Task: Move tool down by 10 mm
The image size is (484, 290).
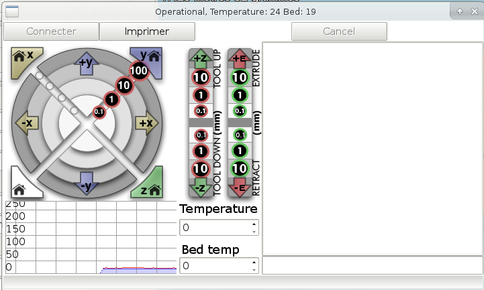Action: point(201,169)
